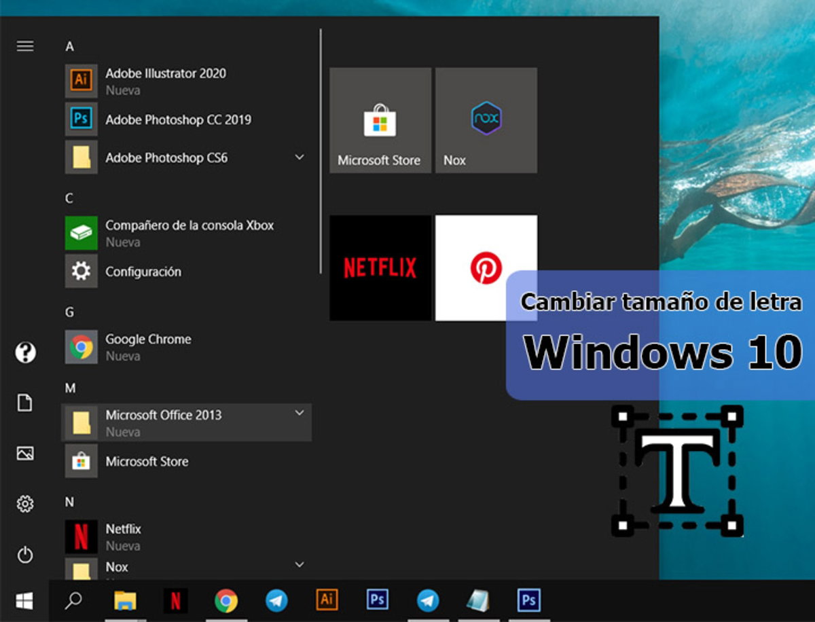Image resolution: width=815 pixels, height=622 pixels.
Task: Click the 'Google Chrome' text label
Action: click(x=148, y=340)
